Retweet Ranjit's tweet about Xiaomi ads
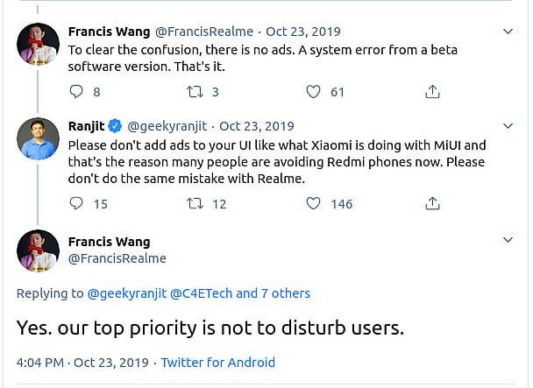Screen dimensions: 533x388 195,203
